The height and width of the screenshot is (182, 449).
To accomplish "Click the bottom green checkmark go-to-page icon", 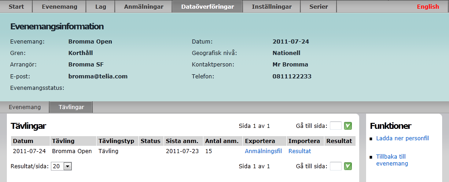I will [x=348, y=166].
